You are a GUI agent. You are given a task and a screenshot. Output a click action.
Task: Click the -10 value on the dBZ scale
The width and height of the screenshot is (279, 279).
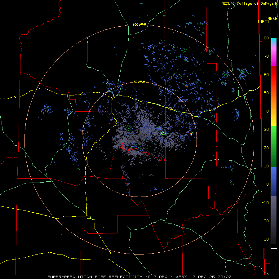click(265, 203)
